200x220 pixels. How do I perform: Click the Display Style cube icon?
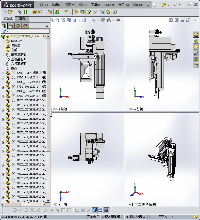[x=84, y=20]
